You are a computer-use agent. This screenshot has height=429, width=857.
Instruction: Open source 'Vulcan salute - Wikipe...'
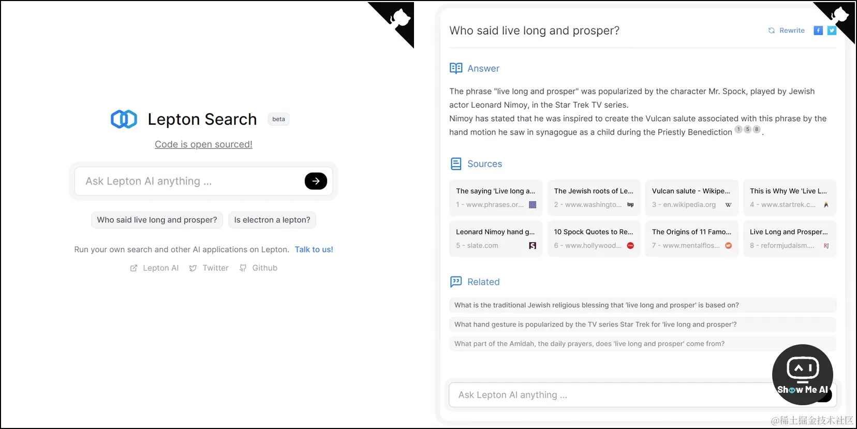coord(692,198)
